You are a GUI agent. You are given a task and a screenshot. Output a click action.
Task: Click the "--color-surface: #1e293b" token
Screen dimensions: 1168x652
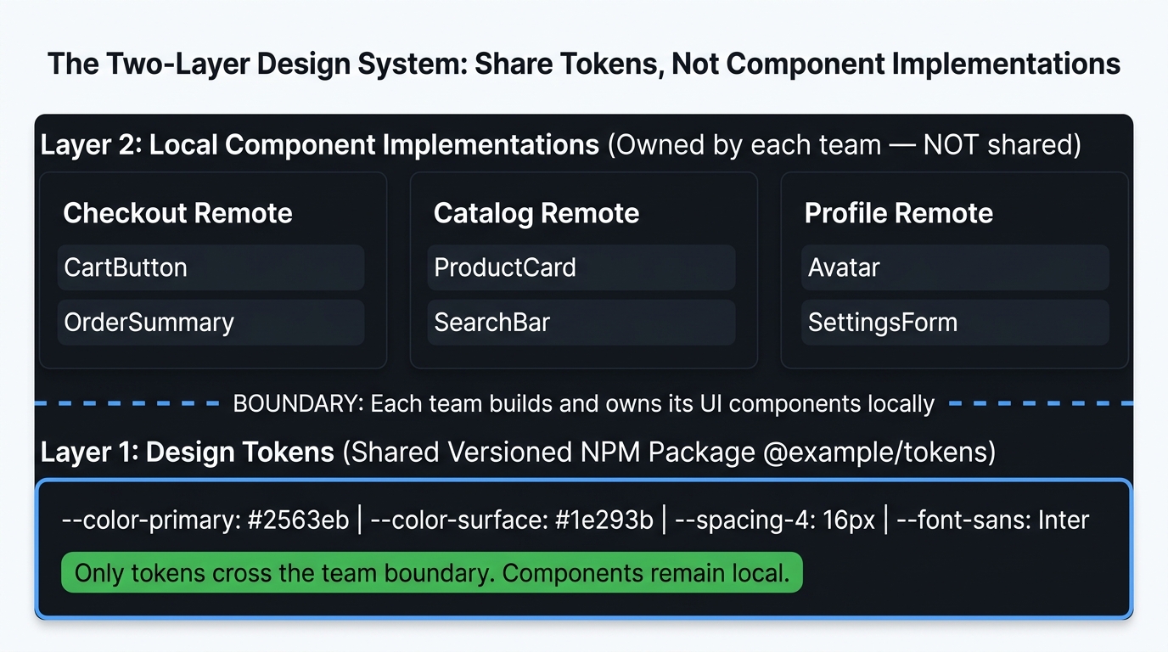[512, 520]
